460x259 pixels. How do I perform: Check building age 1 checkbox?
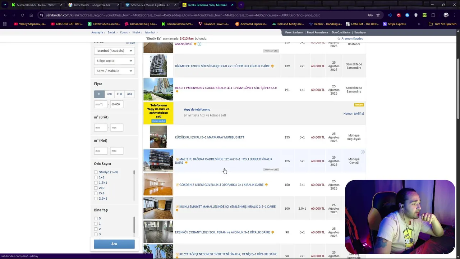click(x=96, y=224)
